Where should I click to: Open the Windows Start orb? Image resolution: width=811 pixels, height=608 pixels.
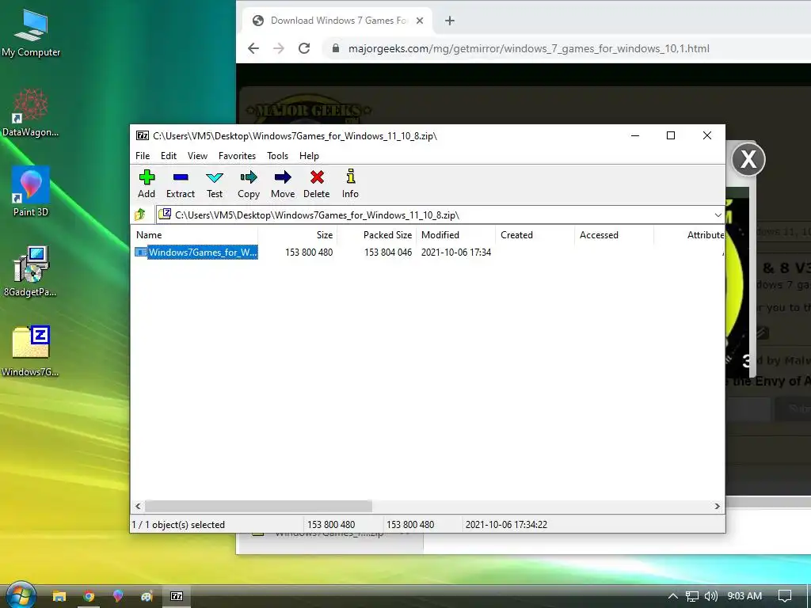21,595
